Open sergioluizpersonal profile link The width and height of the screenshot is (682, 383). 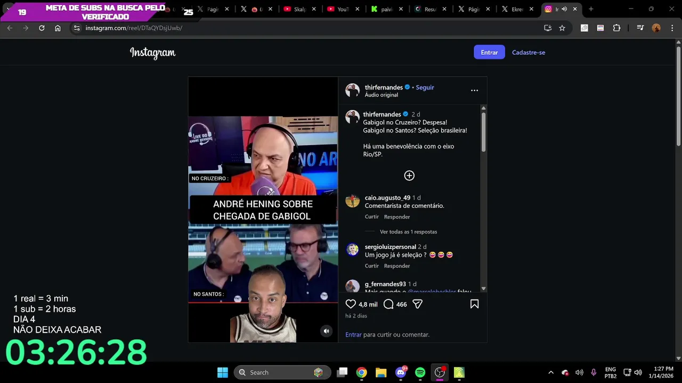coord(390,247)
